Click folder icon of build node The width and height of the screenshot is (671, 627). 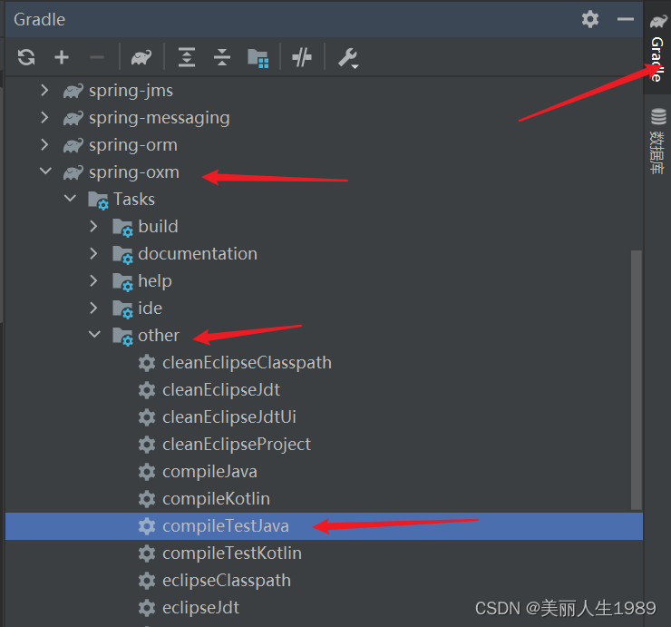pyautogui.click(x=122, y=228)
